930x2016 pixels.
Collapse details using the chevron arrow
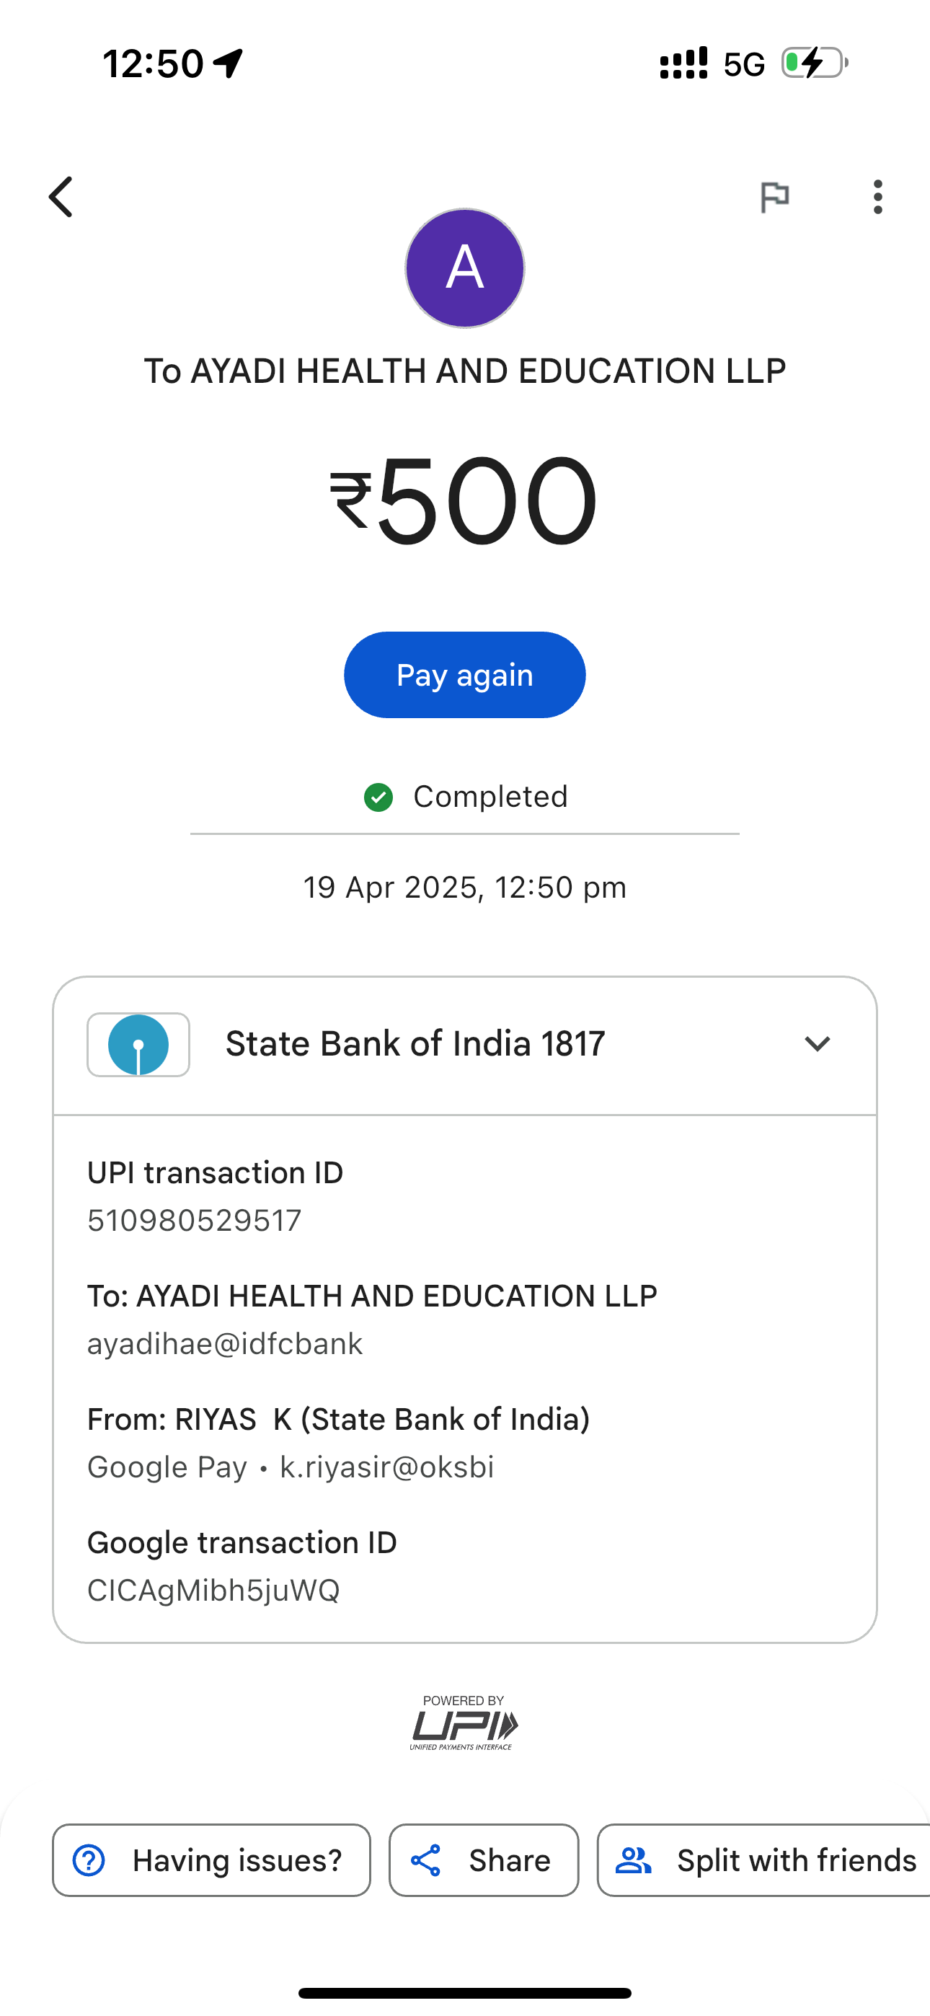[817, 1044]
